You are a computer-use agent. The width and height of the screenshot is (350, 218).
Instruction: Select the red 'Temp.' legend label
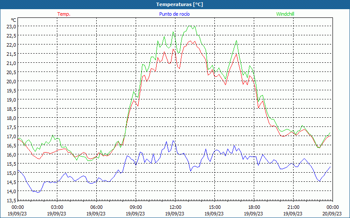64,14
